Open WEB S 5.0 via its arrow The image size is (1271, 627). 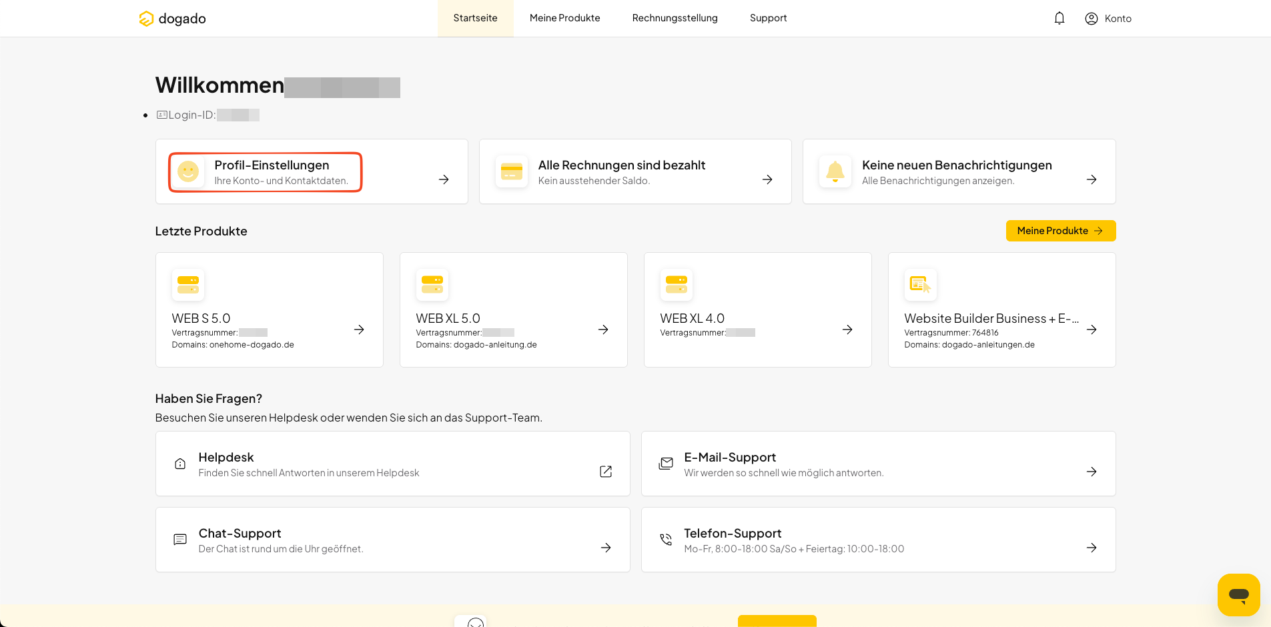pyautogui.click(x=359, y=330)
